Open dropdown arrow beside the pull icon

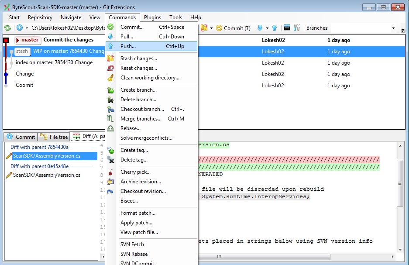tap(267, 28)
